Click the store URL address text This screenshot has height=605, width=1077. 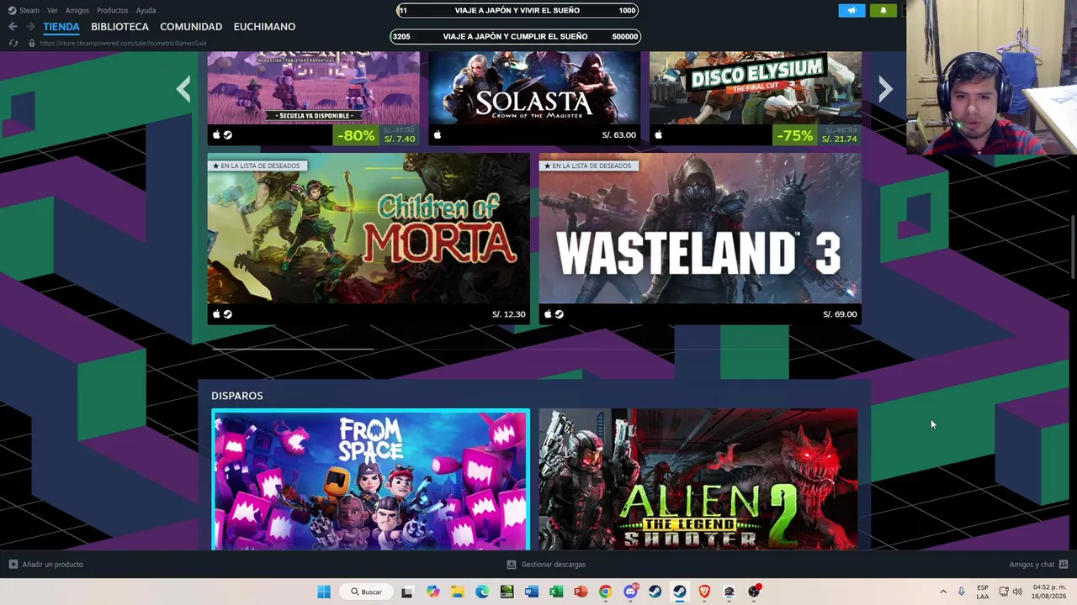(x=123, y=43)
